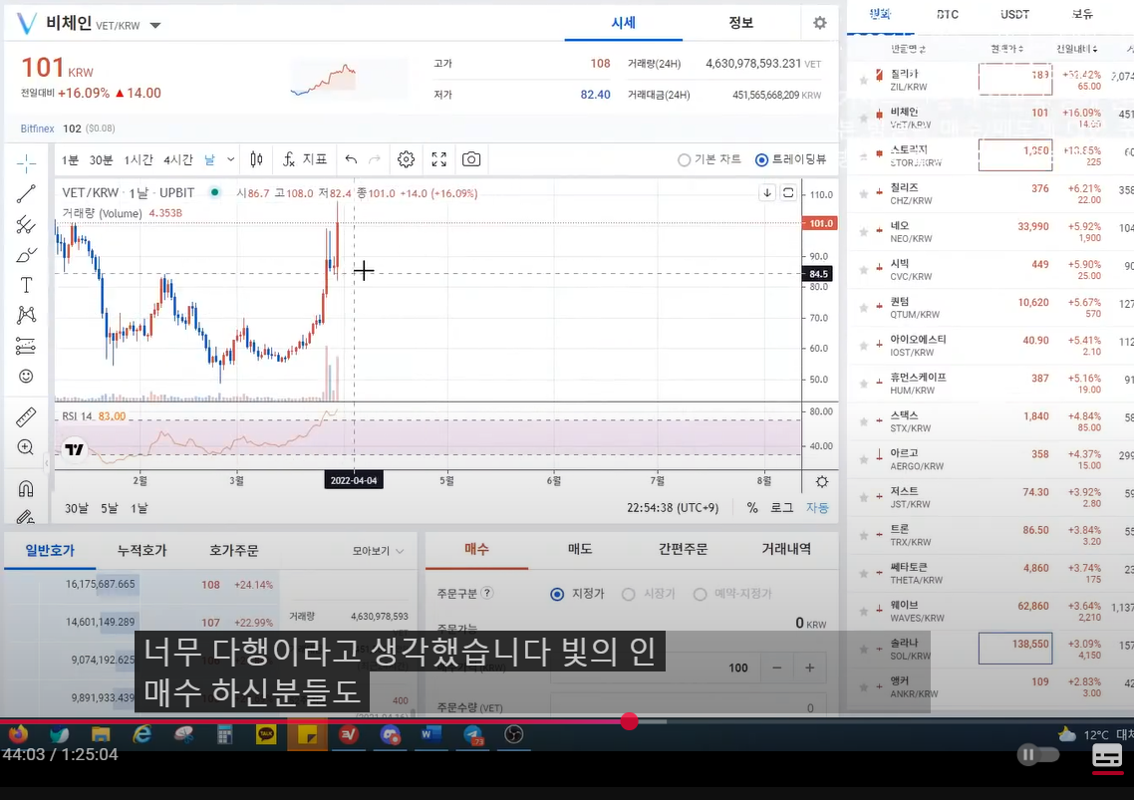The width and height of the screenshot is (1134, 800).
Task: Switch to the 시세 tab
Action: click(624, 23)
